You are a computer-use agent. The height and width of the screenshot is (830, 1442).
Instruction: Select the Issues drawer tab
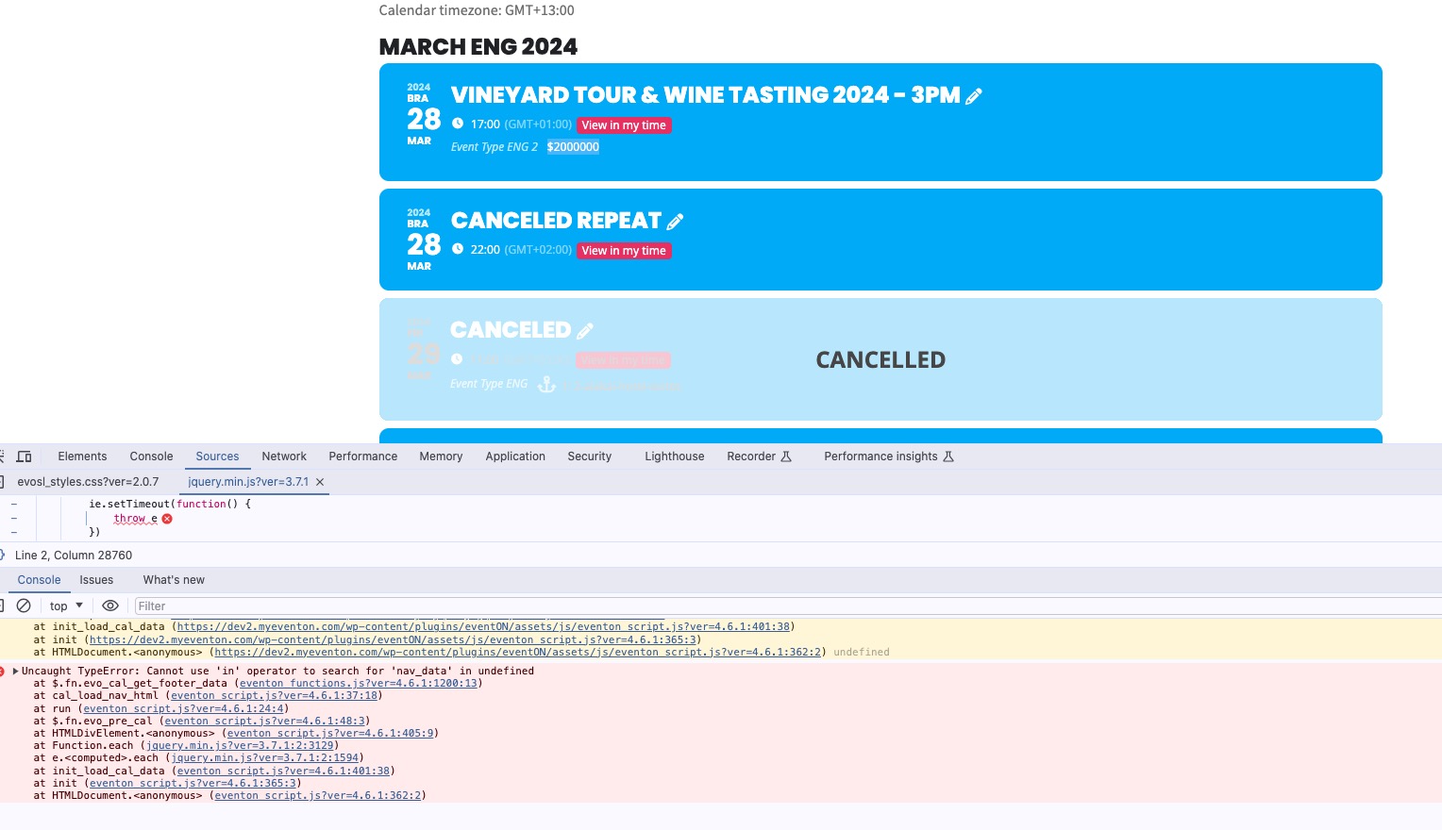(x=96, y=580)
